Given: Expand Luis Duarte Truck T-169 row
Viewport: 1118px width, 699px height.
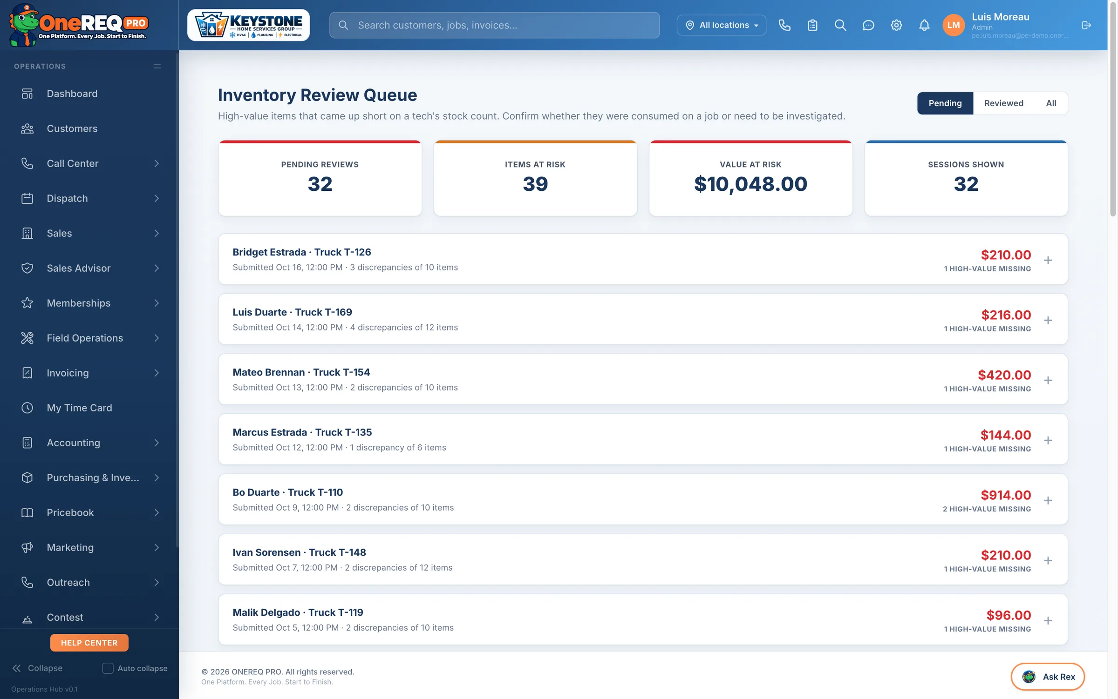Looking at the screenshot, I should point(1048,320).
